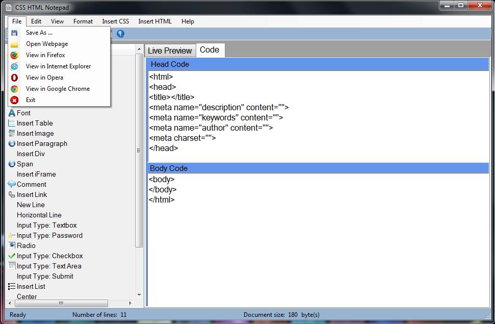Click the horizontal scrollbar left arrow

(x=10, y=303)
